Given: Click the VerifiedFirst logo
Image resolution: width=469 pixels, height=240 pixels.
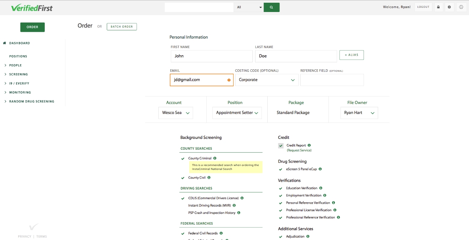Looking at the screenshot, I should tap(32, 8).
